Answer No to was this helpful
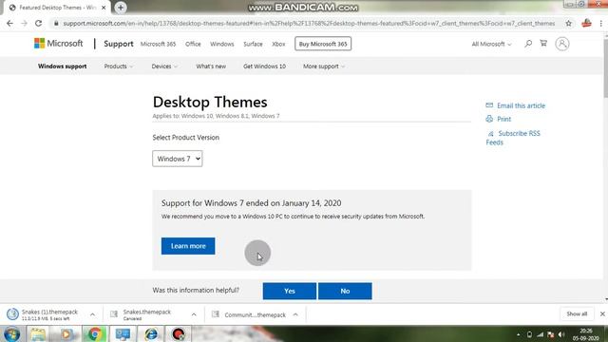 [345, 291]
